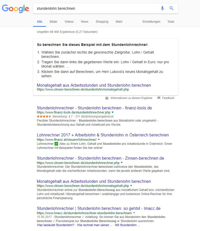The height and width of the screenshot is (231, 200).
Task: Select the News tab
Action: tap(85, 22)
